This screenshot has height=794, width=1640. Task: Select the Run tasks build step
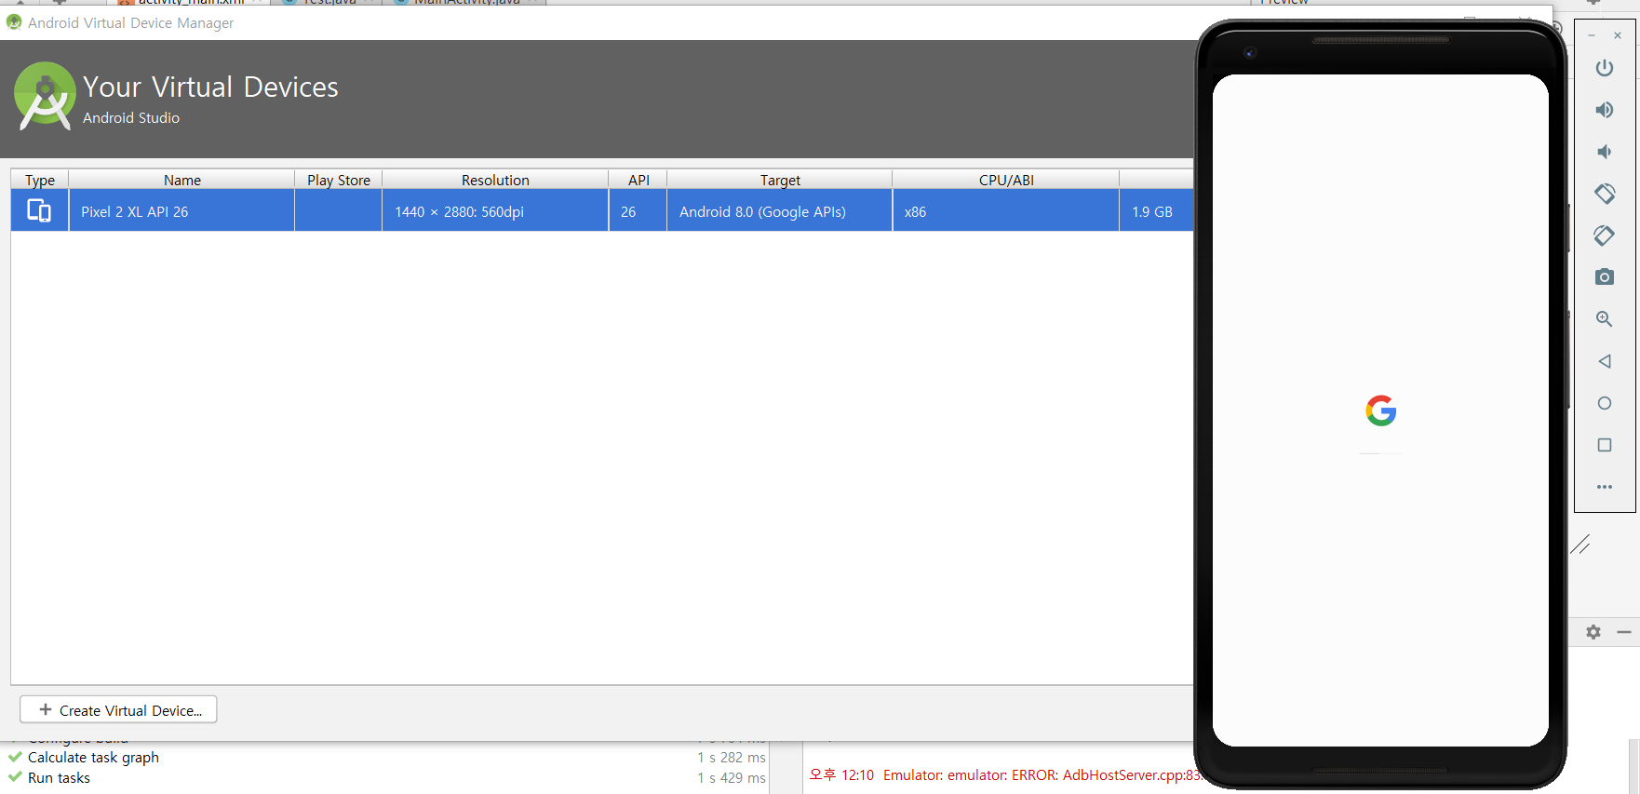click(x=59, y=778)
